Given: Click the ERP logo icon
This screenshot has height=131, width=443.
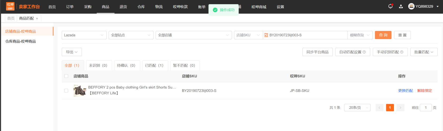Looking at the screenshot, I should 10,6.
